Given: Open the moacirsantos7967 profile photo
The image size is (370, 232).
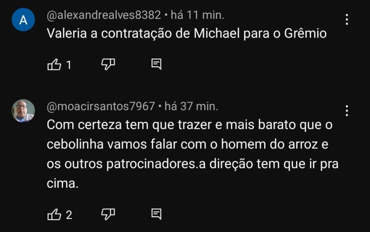Looking at the screenshot, I should pyautogui.click(x=23, y=111).
